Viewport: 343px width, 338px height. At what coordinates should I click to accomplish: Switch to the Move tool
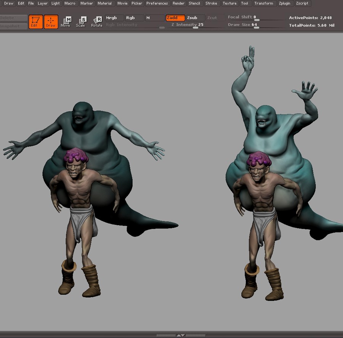66,22
